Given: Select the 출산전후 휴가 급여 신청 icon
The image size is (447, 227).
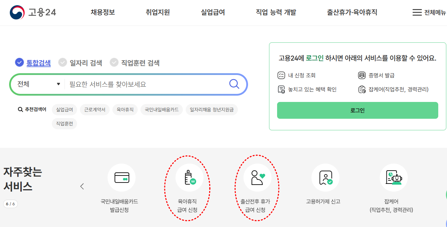Looking at the screenshot, I should 257,178.
